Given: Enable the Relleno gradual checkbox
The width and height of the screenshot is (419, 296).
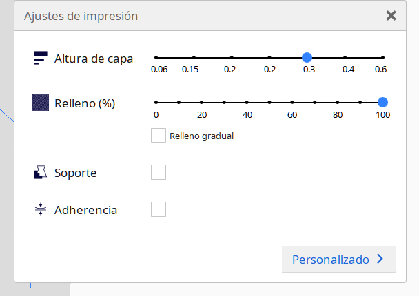Looking at the screenshot, I should (x=159, y=136).
